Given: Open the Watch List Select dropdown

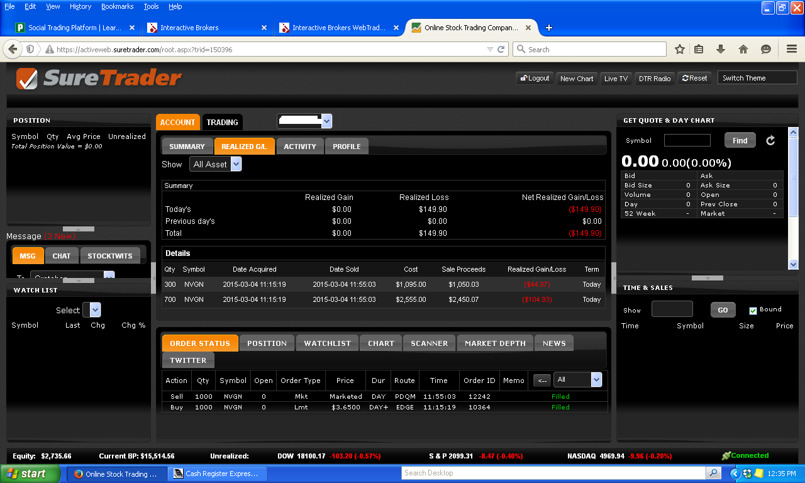Looking at the screenshot, I should coord(96,309).
